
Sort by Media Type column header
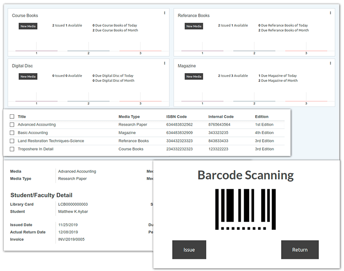(x=129, y=117)
